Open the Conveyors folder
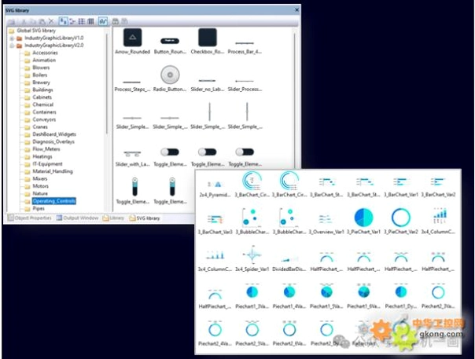The width and height of the screenshot is (475, 359). point(44,119)
